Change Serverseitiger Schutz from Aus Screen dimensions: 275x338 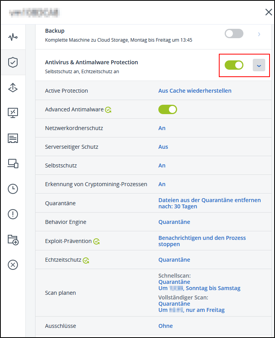pyautogui.click(x=163, y=147)
